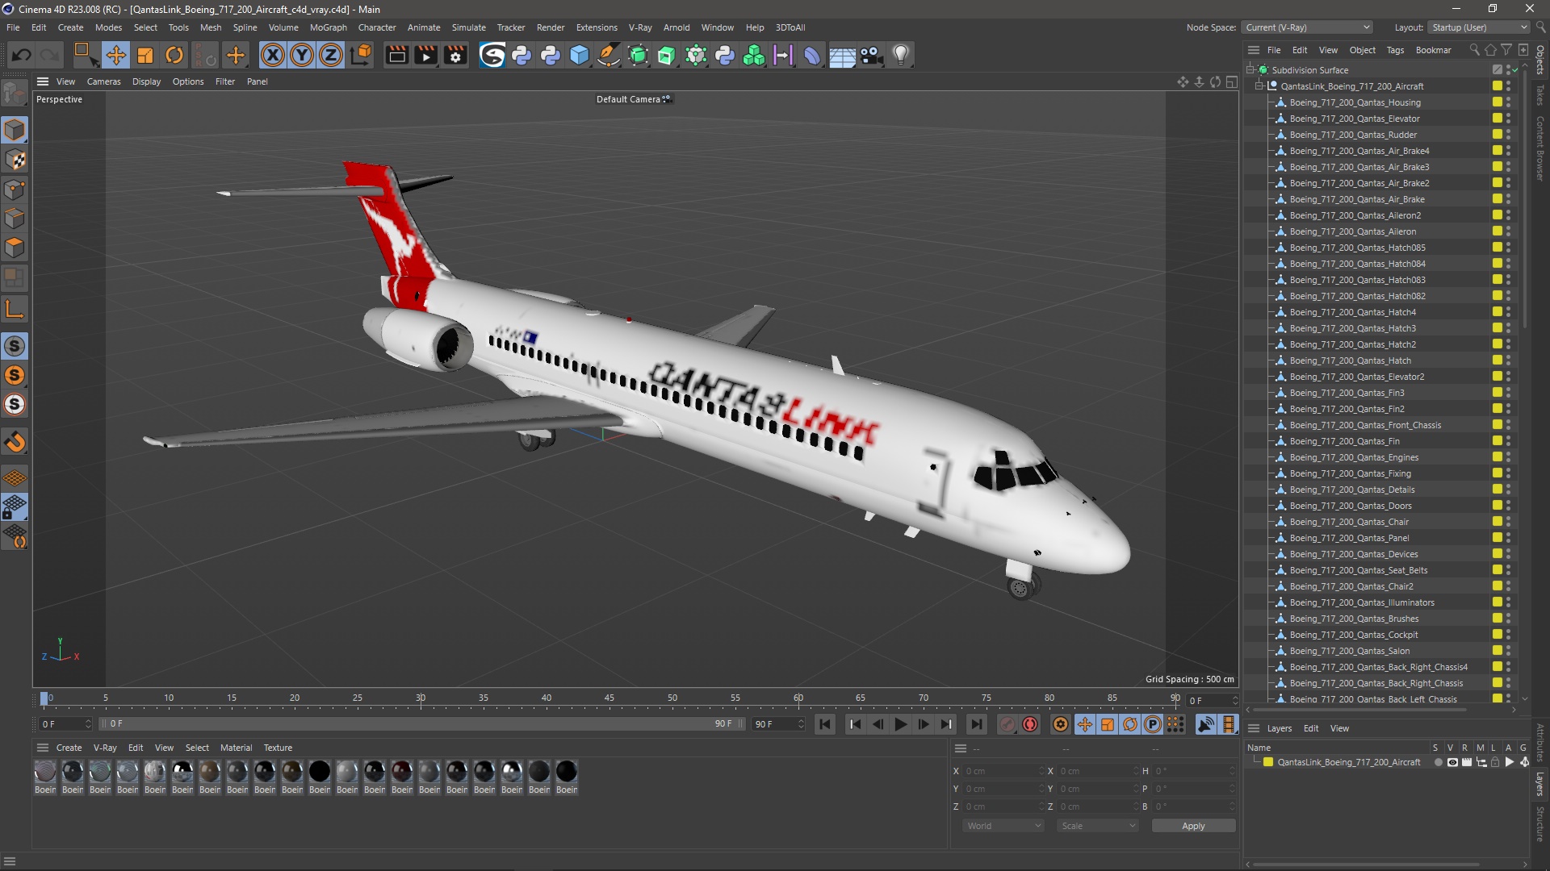Toggle Z axis lock
Viewport: 1550px width, 871px height.
tap(331, 55)
